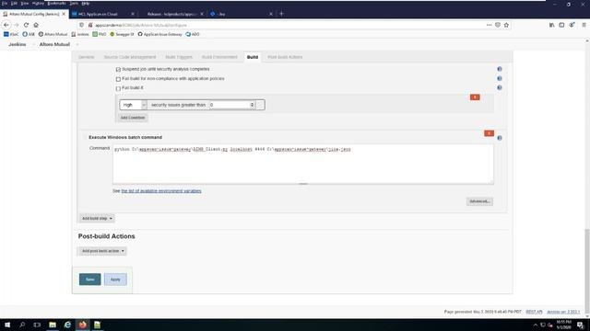Viewport: 590px width, 331px height.
Task: Show help for Windows batch command
Action: coord(500,138)
